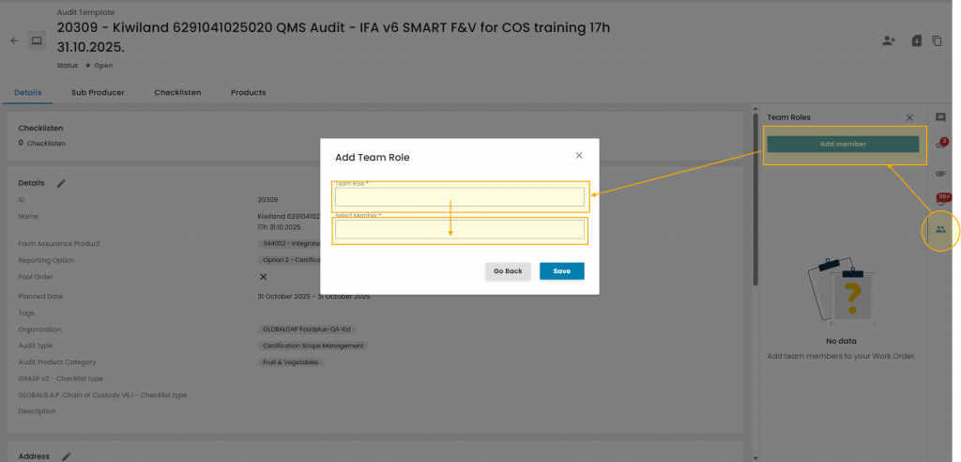Click the Add member button
Screen dimensions: 961x462
click(843, 145)
